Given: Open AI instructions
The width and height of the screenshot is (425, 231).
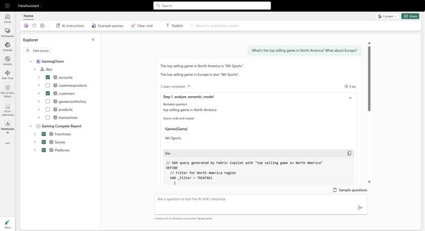Looking at the screenshot, I should point(70,26).
